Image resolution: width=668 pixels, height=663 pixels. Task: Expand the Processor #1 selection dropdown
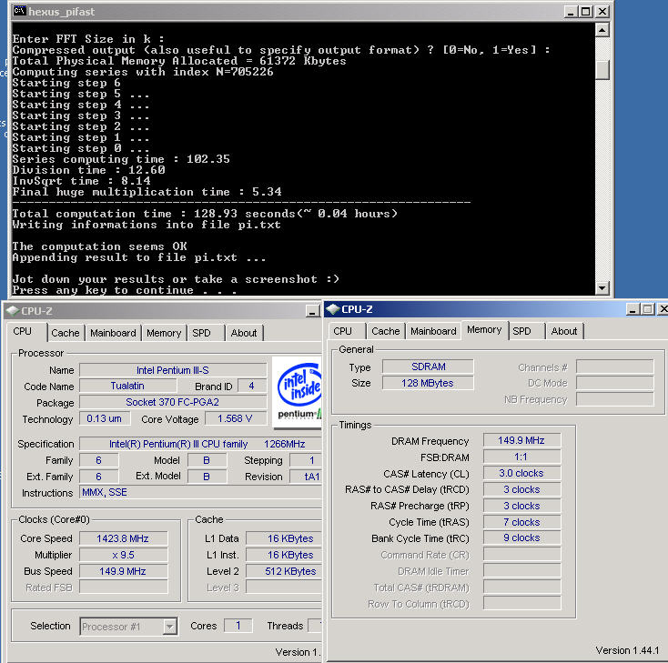170,627
